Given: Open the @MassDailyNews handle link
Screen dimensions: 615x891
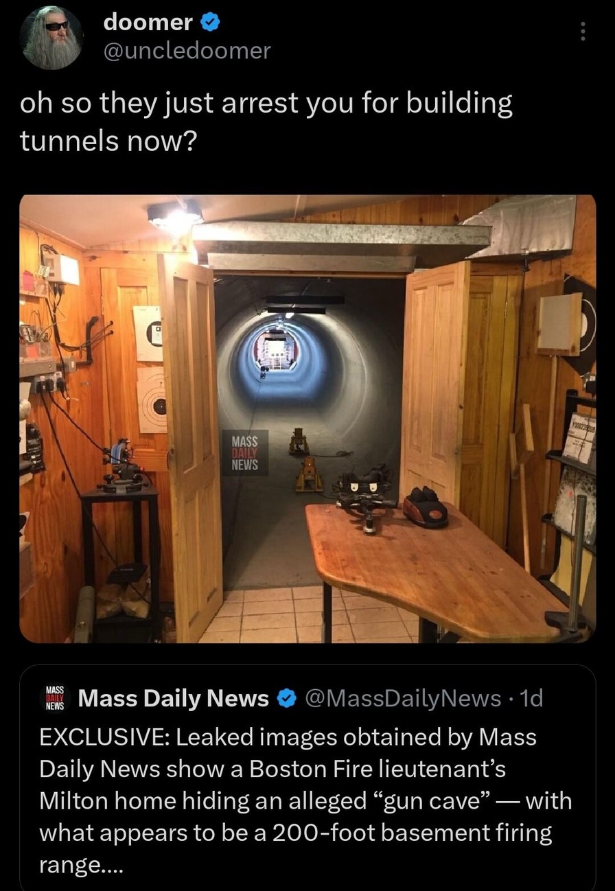Looking at the screenshot, I should click(402, 699).
